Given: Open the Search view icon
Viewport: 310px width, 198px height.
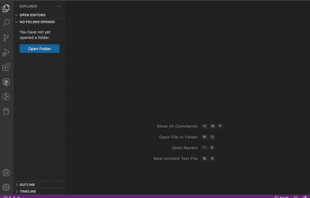Looking at the screenshot, I should 6,23.
